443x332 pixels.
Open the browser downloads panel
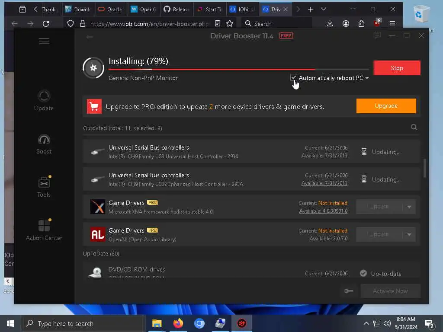[x=330, y=23]
